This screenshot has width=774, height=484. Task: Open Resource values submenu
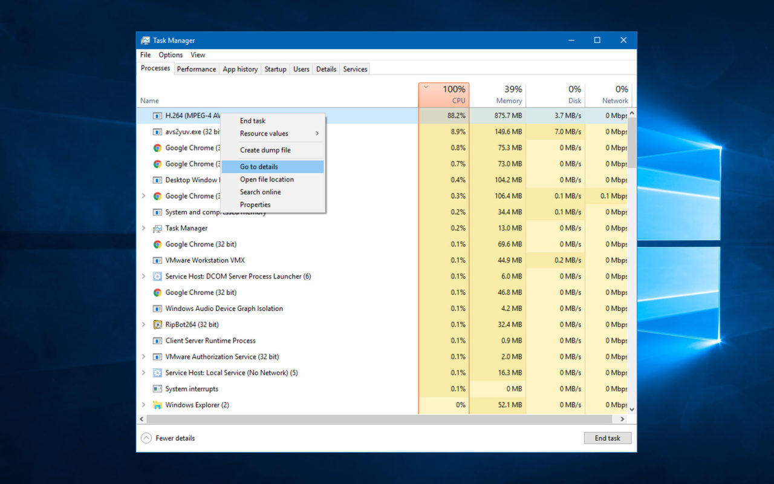click(x=273, y=134)
